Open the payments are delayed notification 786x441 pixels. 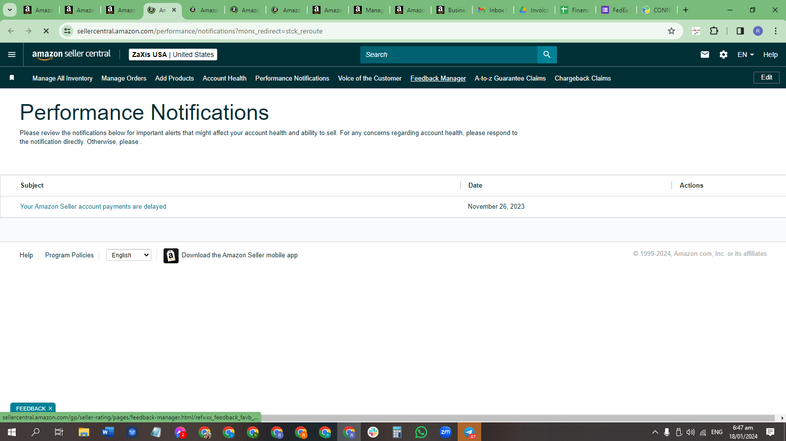click(x=93, y=207)
